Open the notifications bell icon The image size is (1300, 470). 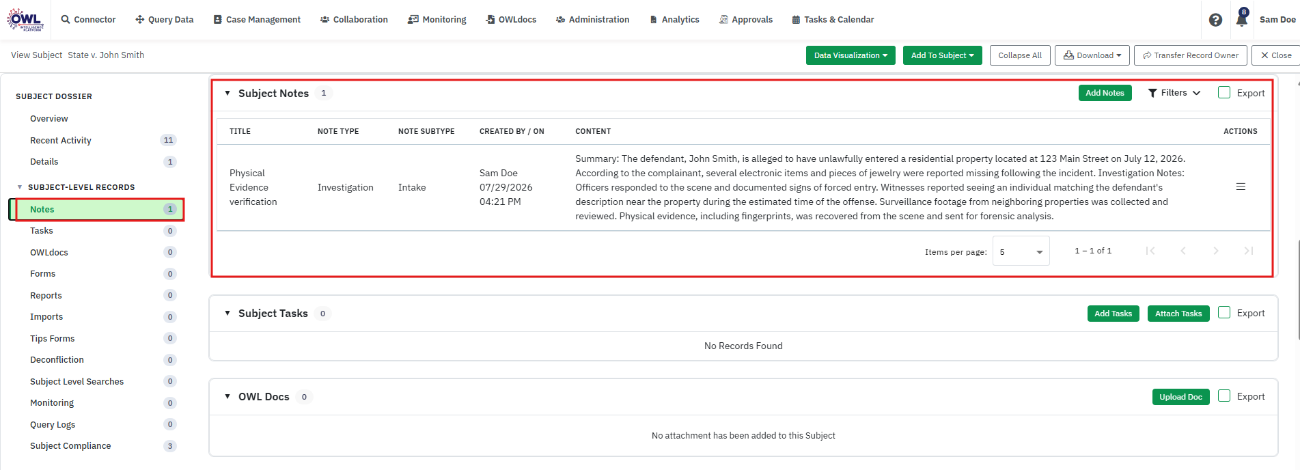[x=1242, y=19]
